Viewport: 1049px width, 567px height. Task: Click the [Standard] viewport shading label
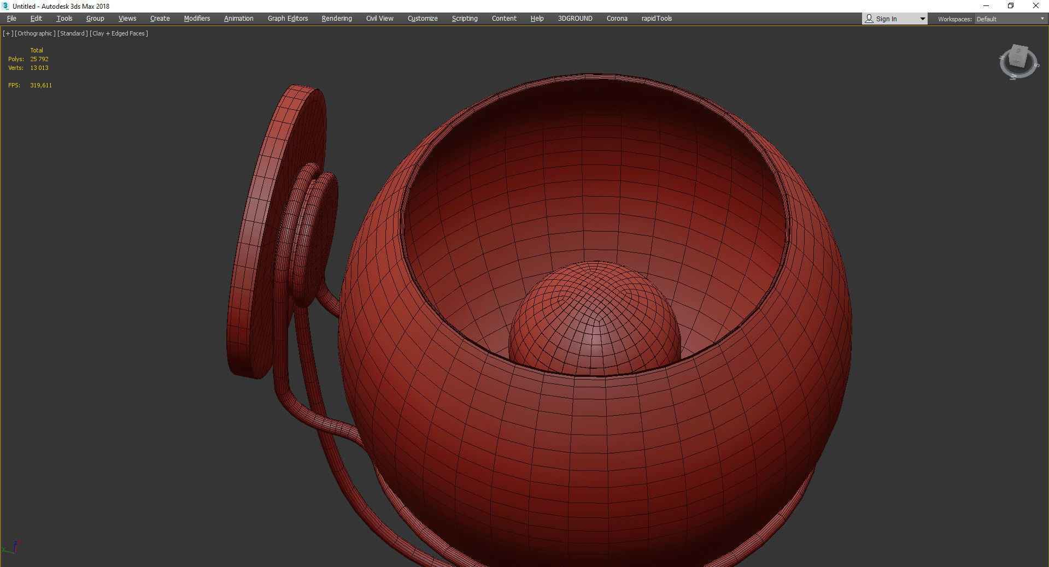[x=72, y=33]
